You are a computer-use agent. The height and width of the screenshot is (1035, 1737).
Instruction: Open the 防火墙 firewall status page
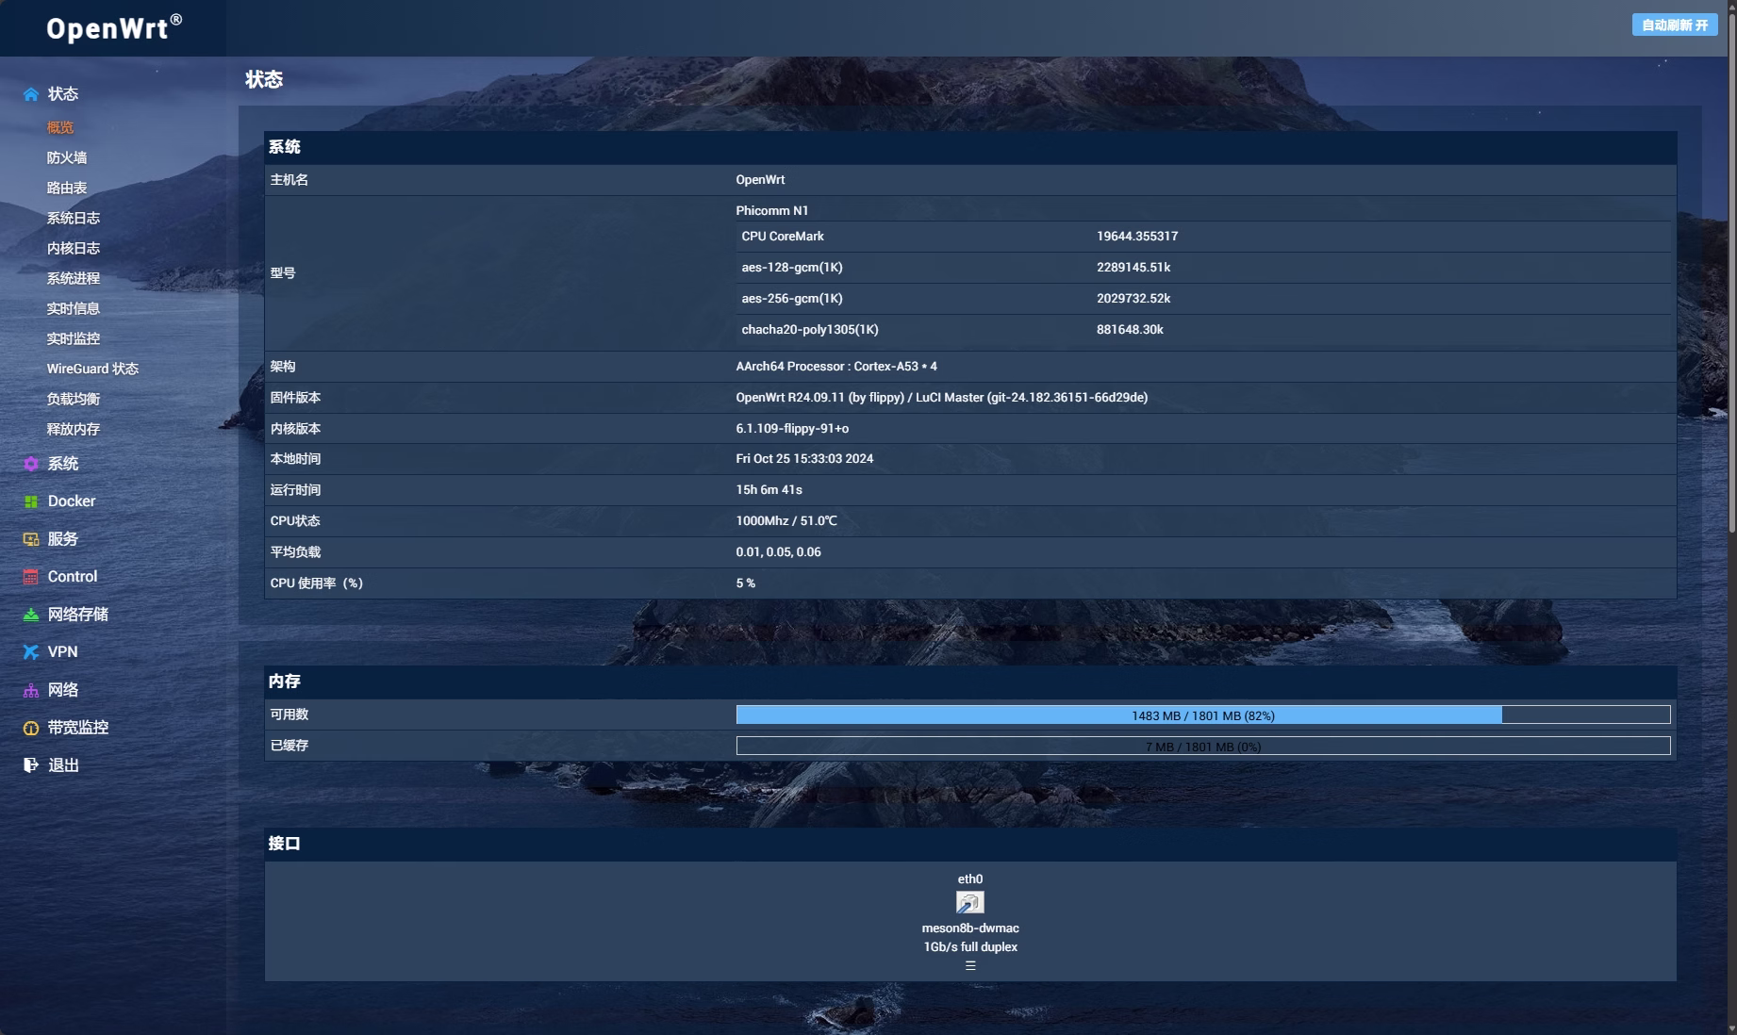point(67,158)
